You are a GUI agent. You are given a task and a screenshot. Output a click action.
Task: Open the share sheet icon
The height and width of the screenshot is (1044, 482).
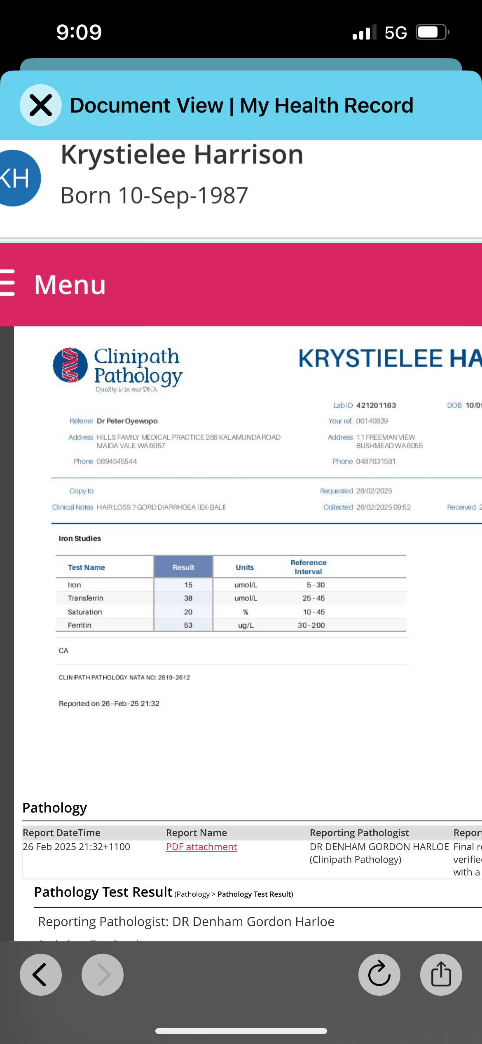[x=441, y=975]
